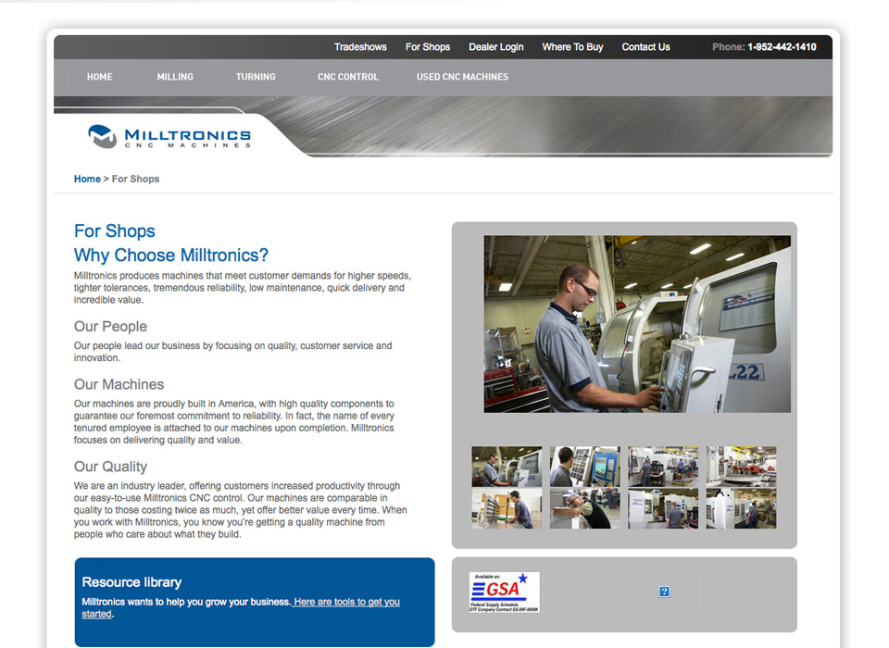Select third top-row gallery thumbnail of shop floor
Screen dimensions: 889x648
[x=663, y=467]
